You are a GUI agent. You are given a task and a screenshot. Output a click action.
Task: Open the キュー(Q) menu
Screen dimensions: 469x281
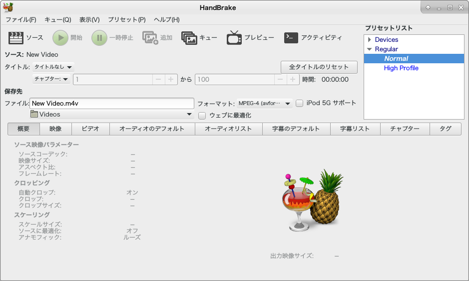pyautogui.click(x=58, y=20)
